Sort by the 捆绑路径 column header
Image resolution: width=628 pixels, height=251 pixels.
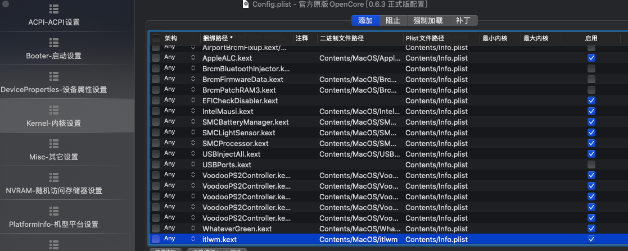(246, 38)
